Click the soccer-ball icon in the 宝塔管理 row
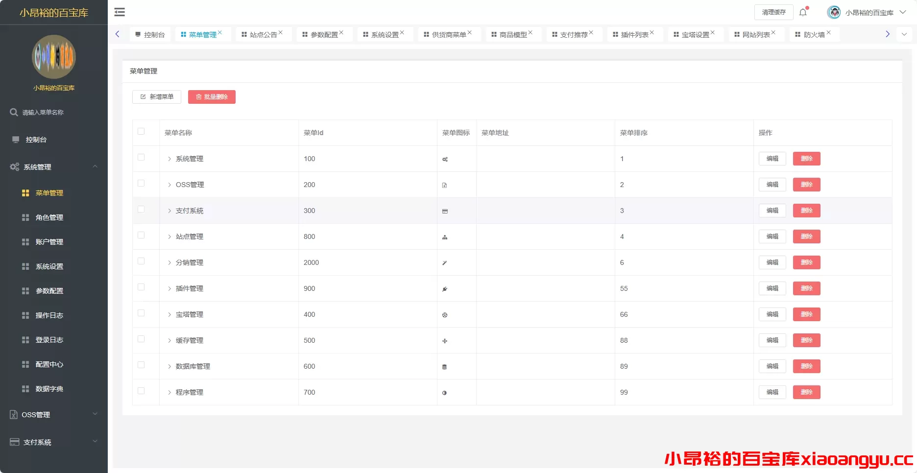Image resolution: width=917 pixels, height=473 pixels. pos(444,314)
